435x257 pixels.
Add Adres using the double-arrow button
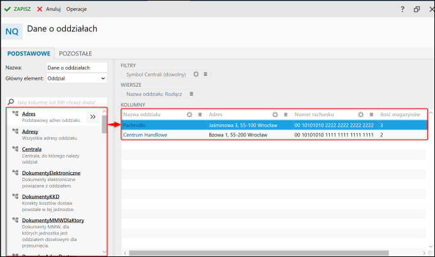tap(93, 117)
